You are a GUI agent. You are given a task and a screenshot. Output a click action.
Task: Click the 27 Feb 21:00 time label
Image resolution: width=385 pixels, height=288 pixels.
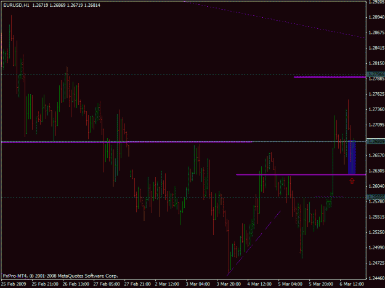click(x=137, y=284)
